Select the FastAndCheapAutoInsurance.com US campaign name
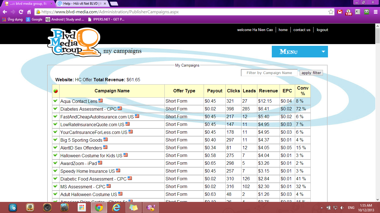 coord(97,117)
